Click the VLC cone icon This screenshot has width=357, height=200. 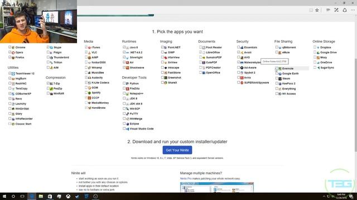click(x=89, y=53)
